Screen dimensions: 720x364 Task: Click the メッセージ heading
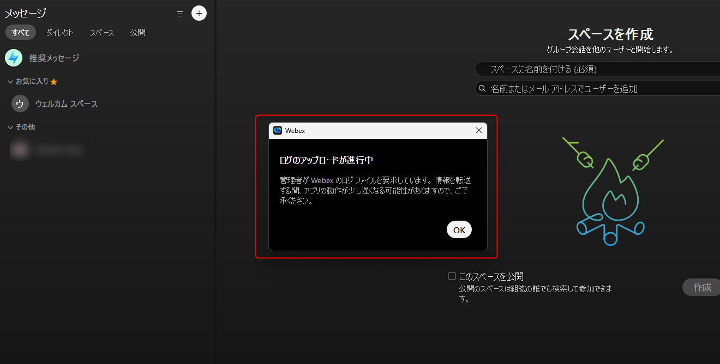[x=25, y=14]
